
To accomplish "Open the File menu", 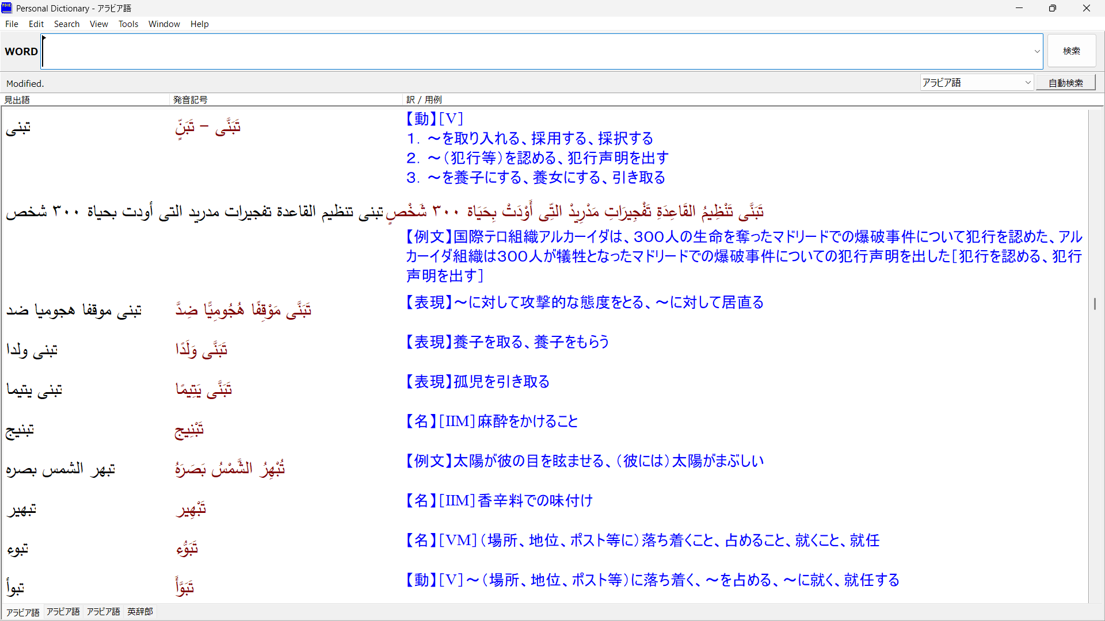I will (x=12, y=24).
